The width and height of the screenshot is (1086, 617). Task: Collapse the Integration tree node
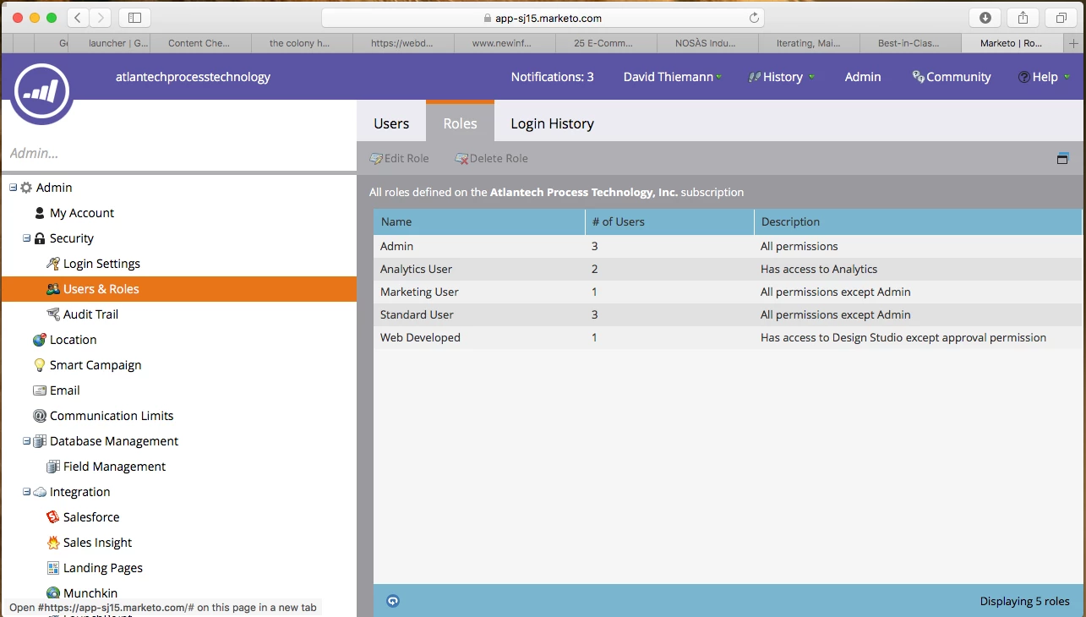pos(26,492)
